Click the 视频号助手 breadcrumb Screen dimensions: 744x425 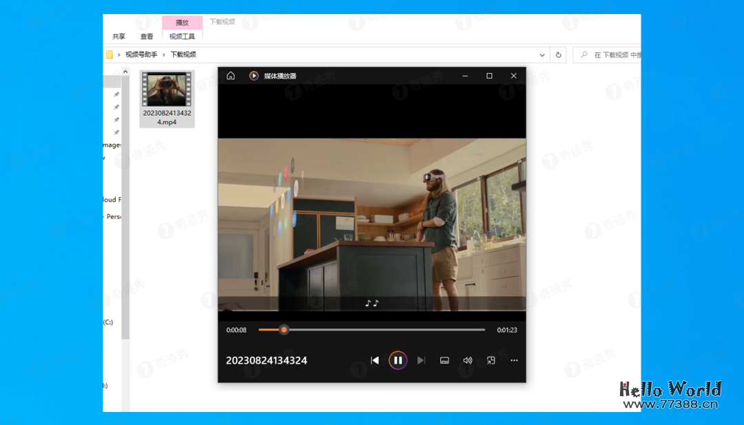141,54
